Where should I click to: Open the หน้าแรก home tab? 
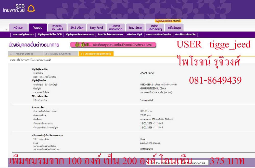[x=18, y=28]
